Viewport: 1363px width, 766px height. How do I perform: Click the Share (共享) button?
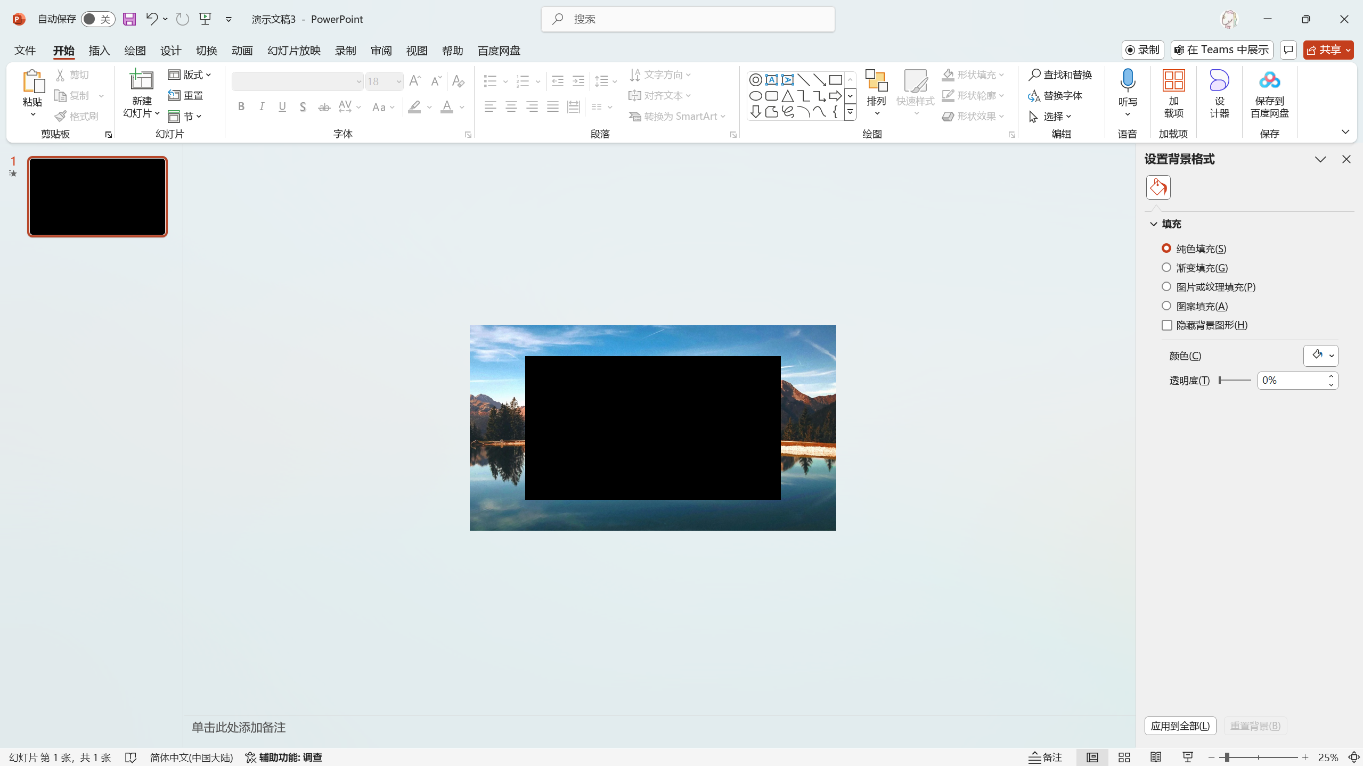(1328, 50)
